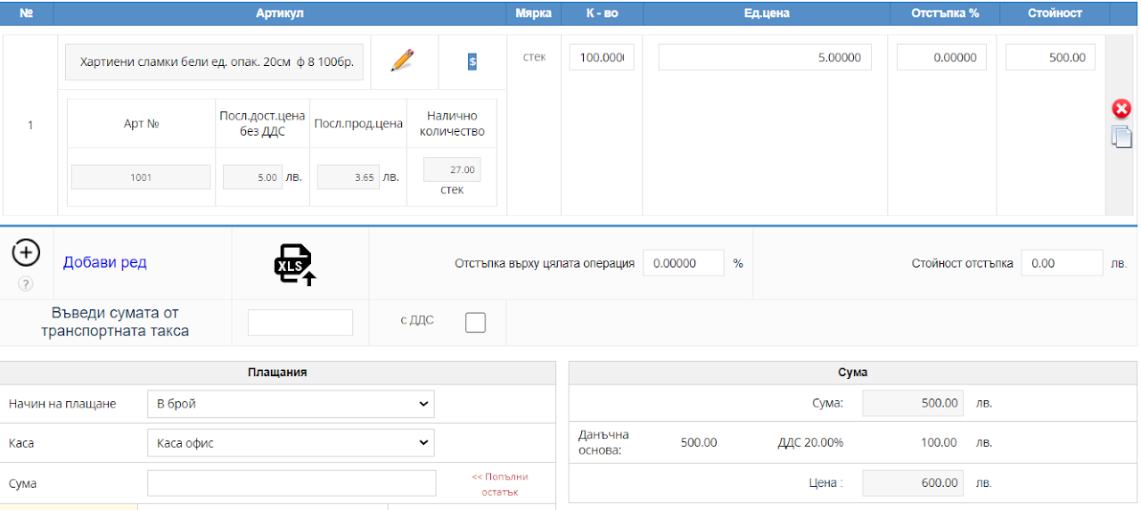Screen dimensions: 1141x510
Task: Click the Посл.прод.цена field showing 3.65
Action: pyautogui.click(x=348, y=177)
